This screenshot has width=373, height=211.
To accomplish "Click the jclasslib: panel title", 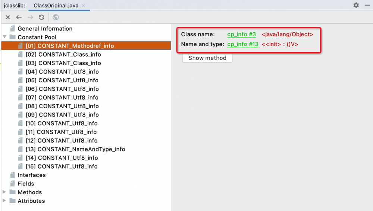I will pyautogui.click(x=15, y=6).
